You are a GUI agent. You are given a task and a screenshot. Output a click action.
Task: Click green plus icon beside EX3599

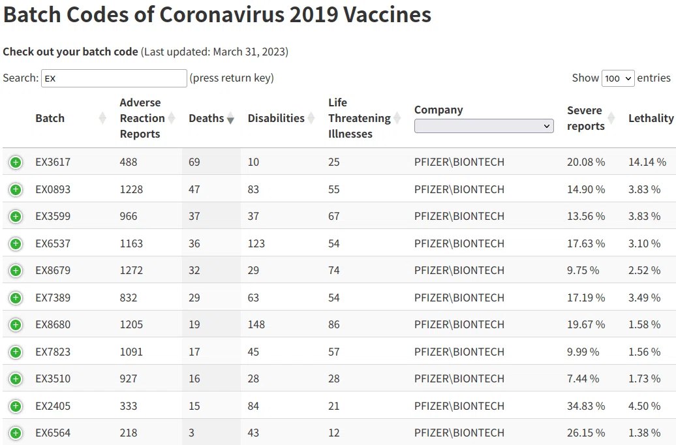click(x=16, y=216)
